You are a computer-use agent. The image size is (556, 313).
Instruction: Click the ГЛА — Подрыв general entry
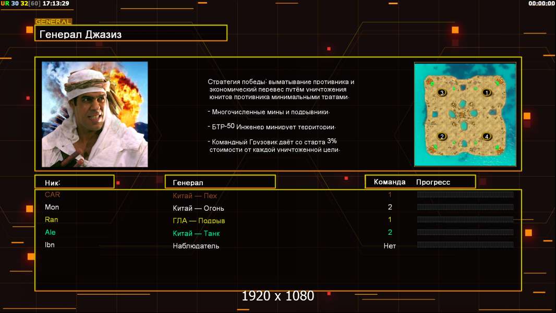coord(199,221)
